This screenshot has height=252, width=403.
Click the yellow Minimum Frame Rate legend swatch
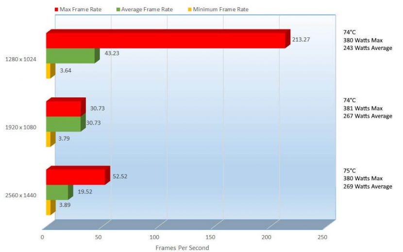(x=190, y=10)
